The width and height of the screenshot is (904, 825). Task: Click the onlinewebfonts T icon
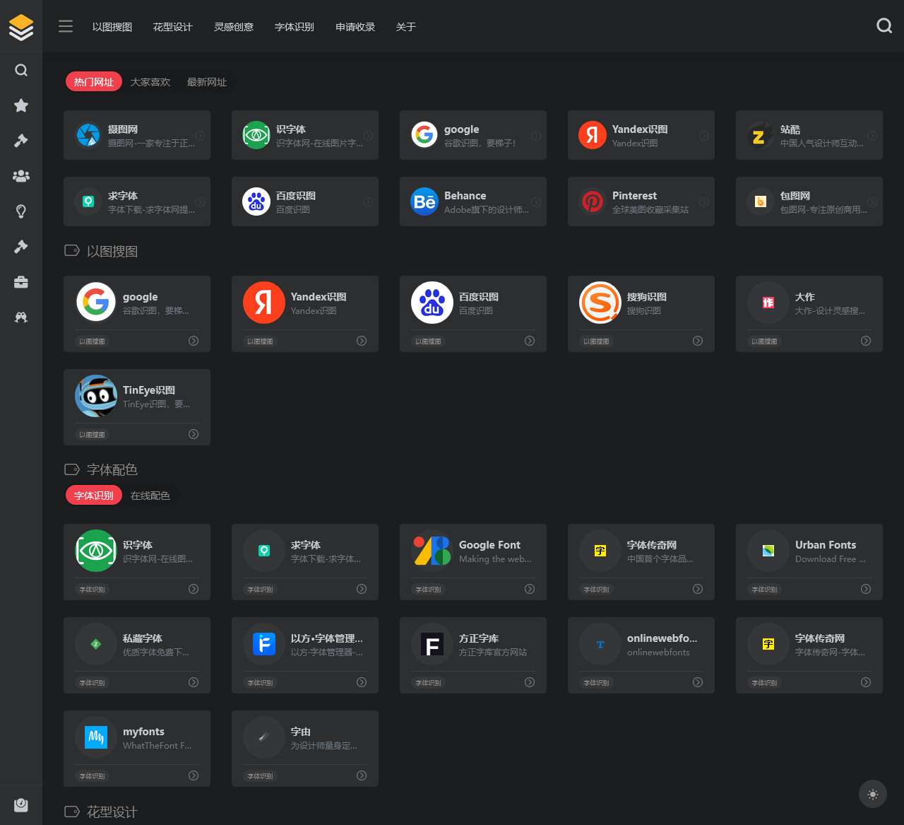click(600, 644)
